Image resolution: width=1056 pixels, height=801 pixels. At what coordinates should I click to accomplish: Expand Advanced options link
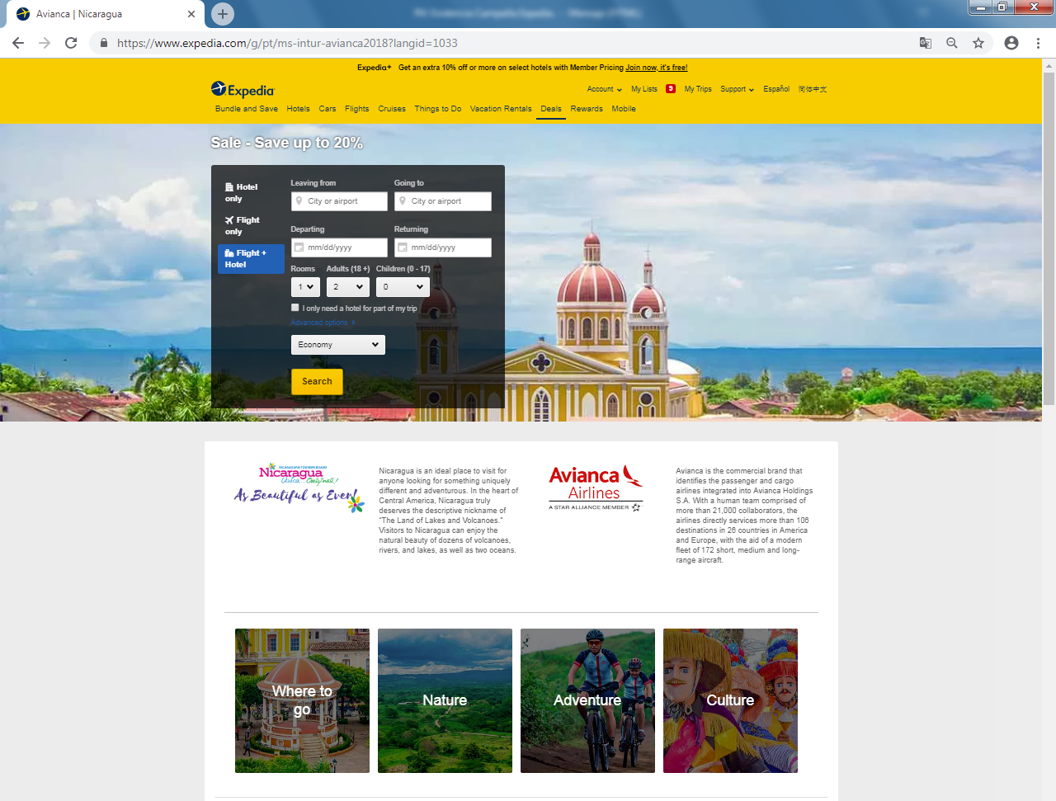click(x=323, y=323)
